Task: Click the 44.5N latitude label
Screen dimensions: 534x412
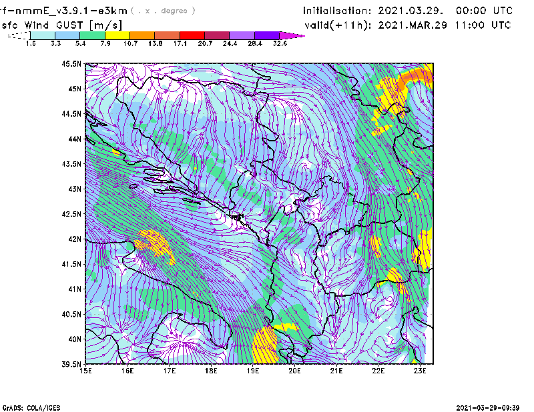Action: coord(71,113)
